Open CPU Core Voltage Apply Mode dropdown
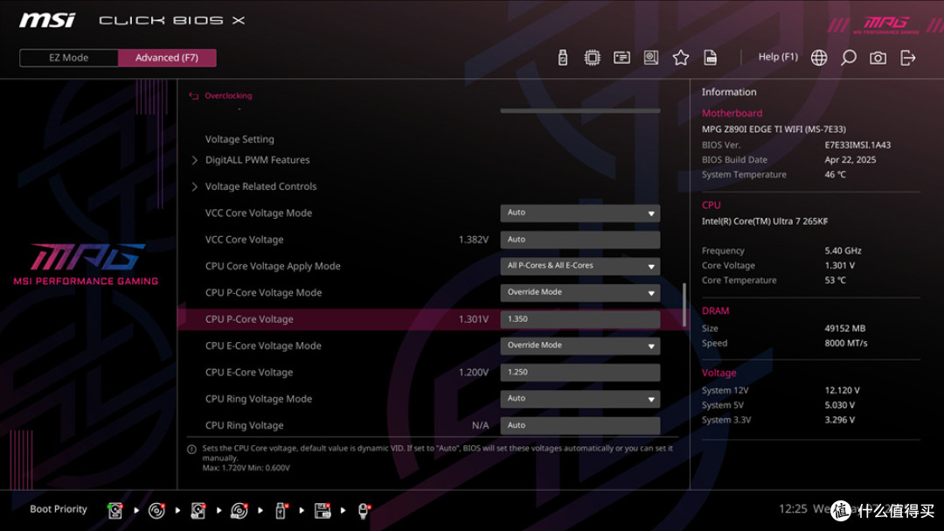 [x=580, y=266]
